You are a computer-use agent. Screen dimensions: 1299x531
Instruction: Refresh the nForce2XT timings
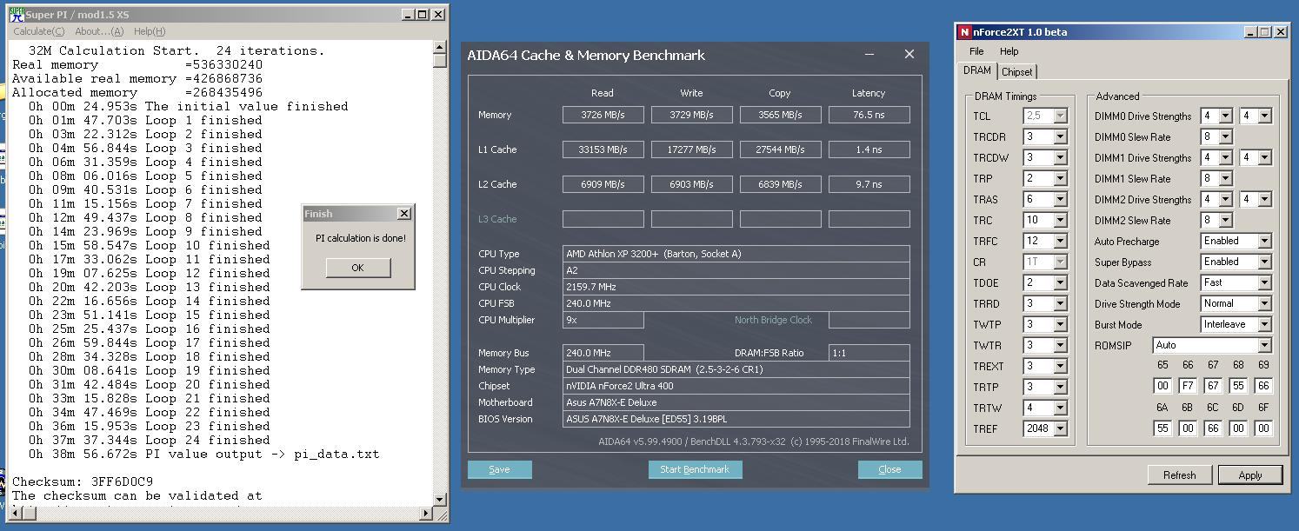click(x=1179, y=475)
